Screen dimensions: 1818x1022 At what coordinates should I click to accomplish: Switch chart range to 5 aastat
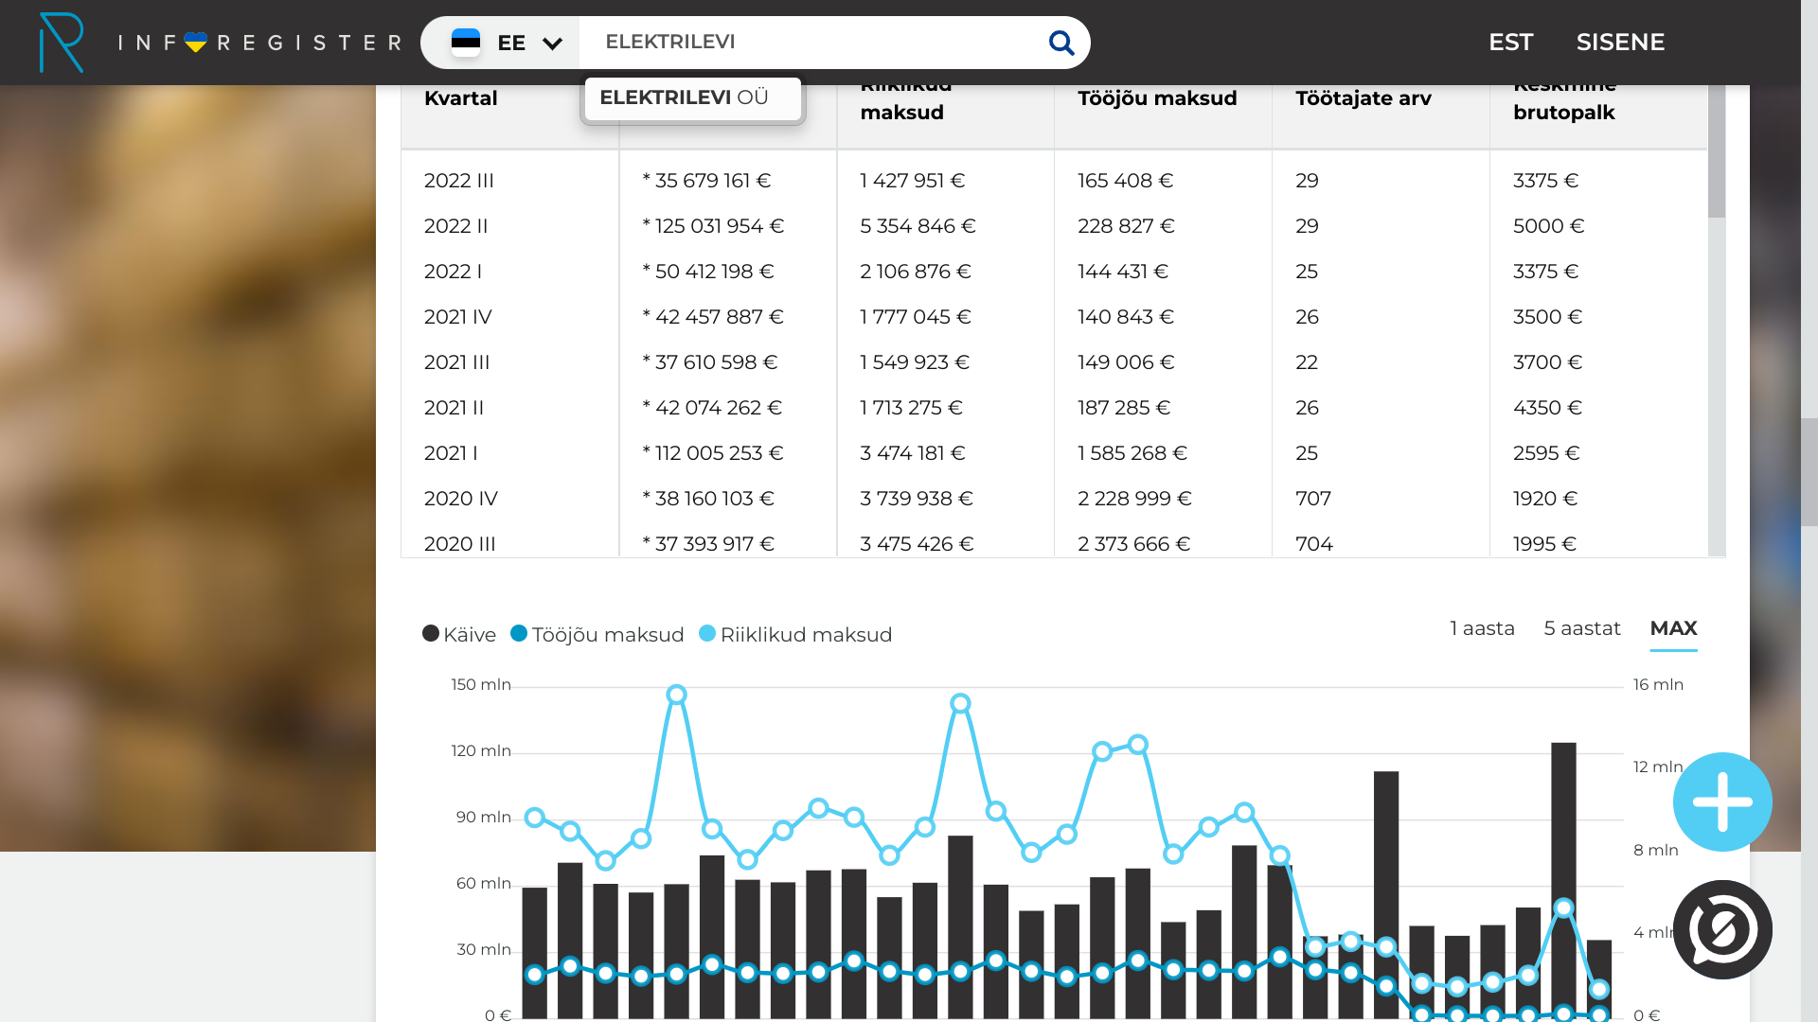[1582, 628]
